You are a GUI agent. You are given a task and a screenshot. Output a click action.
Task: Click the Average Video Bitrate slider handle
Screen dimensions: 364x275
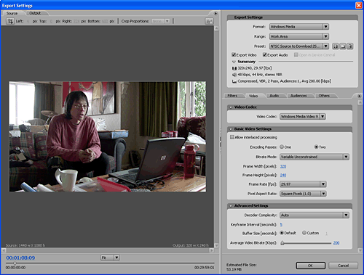tap(282, 243)
